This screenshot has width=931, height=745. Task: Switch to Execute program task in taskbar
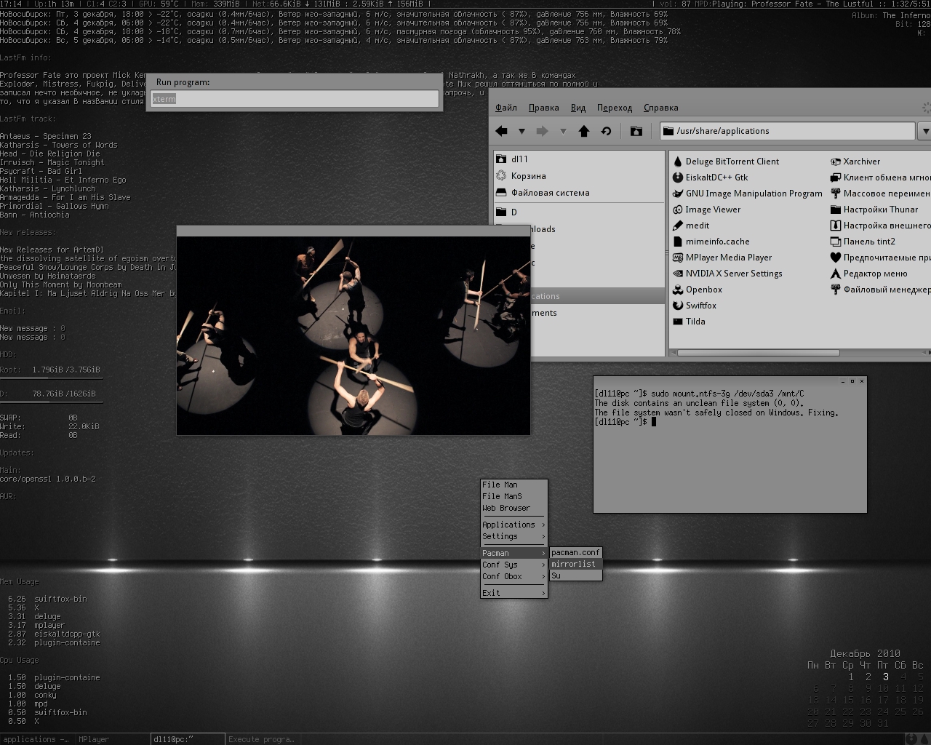pos(262,739)
